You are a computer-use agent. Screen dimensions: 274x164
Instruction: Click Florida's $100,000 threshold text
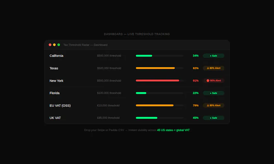109,93
